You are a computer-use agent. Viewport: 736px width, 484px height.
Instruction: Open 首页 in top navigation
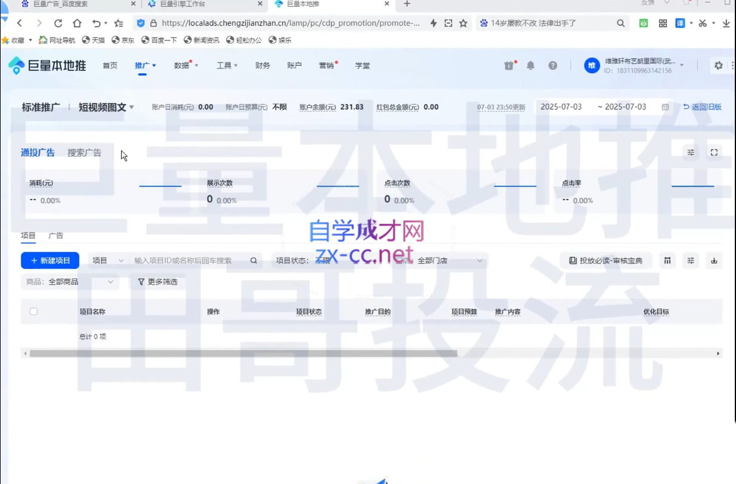(x=110, y=66)
